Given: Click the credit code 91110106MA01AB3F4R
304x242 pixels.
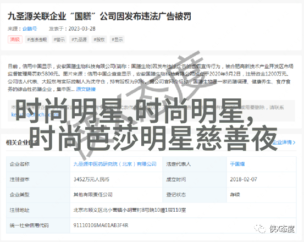Looking at the screenshot, I should point(101,226).
